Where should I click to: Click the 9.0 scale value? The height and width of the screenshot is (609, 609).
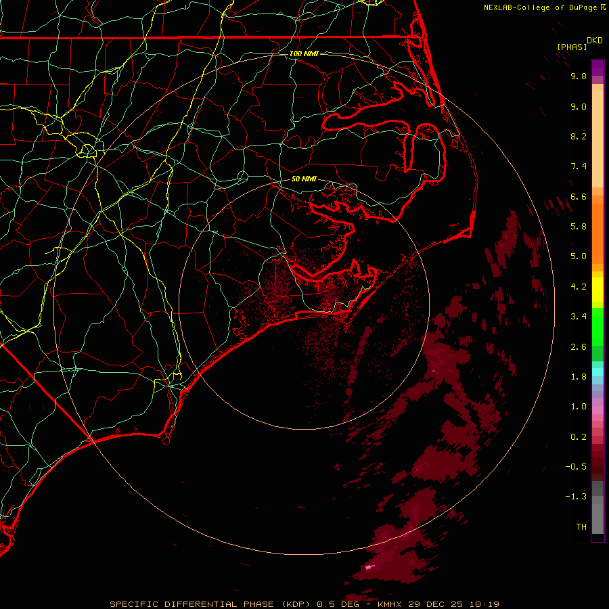(x=579, y=106)
